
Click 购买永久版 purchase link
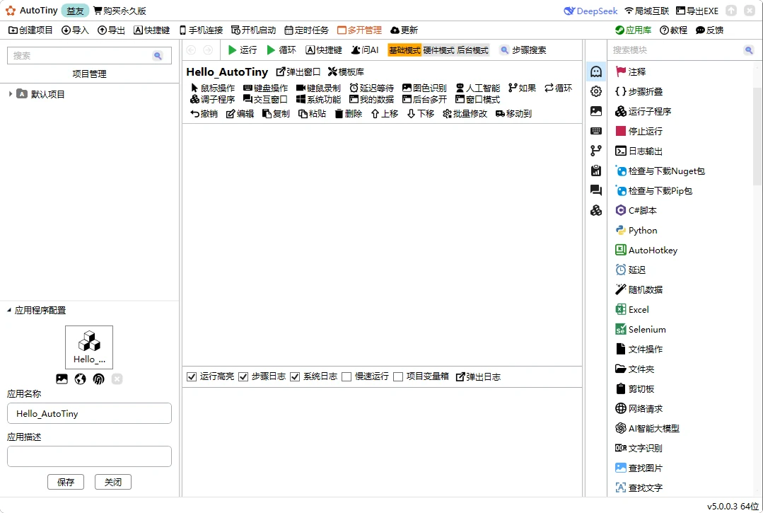(x=120, y=11)
